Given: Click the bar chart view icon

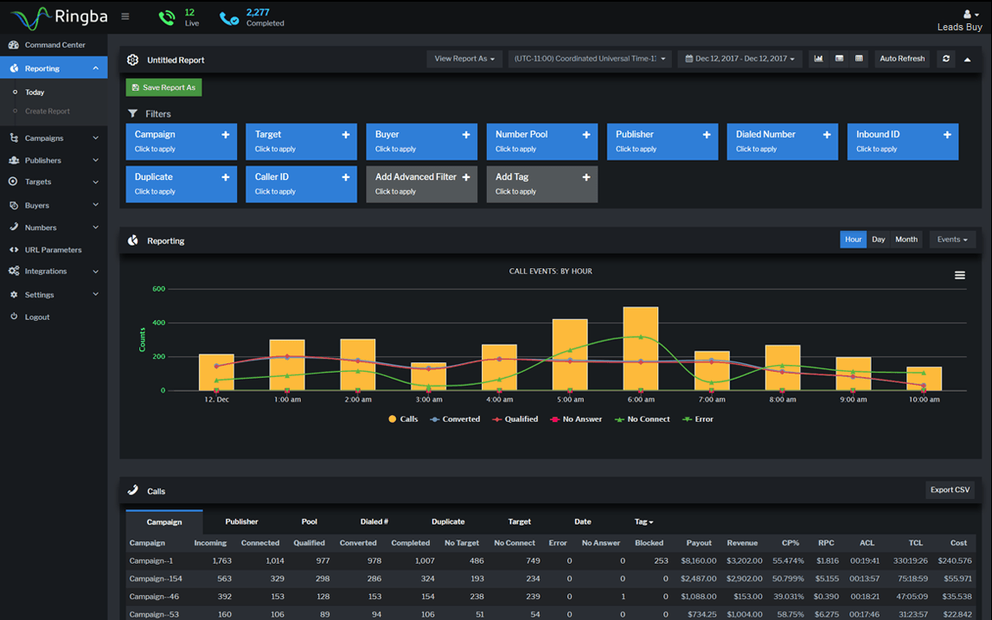Looking at the screenshot, I should [819, 59].
